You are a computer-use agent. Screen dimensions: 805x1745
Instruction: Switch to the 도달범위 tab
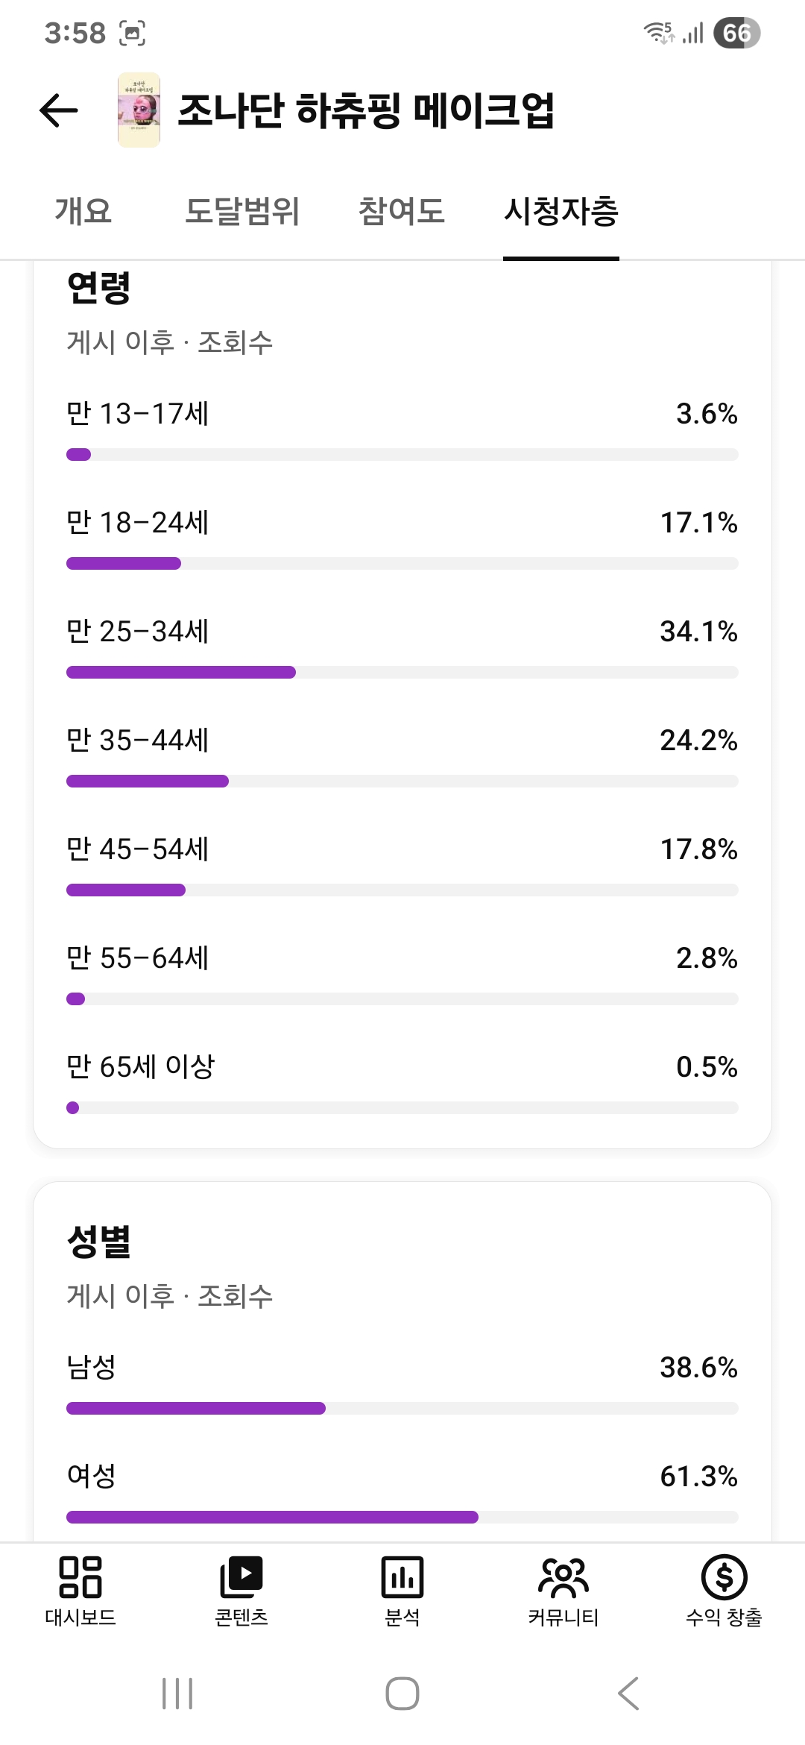(241, 211)
